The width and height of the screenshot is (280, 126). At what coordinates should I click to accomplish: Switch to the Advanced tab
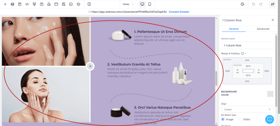pos(263,29)
